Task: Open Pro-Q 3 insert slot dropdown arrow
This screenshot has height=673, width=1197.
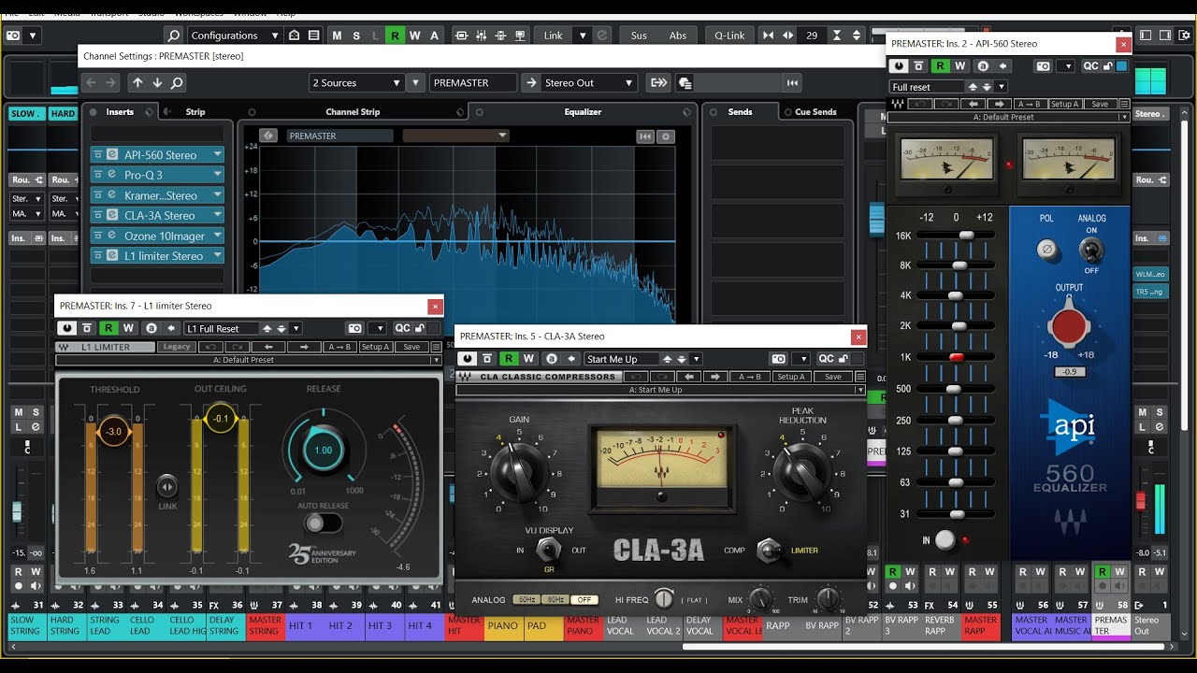Action: pos(217,175)
